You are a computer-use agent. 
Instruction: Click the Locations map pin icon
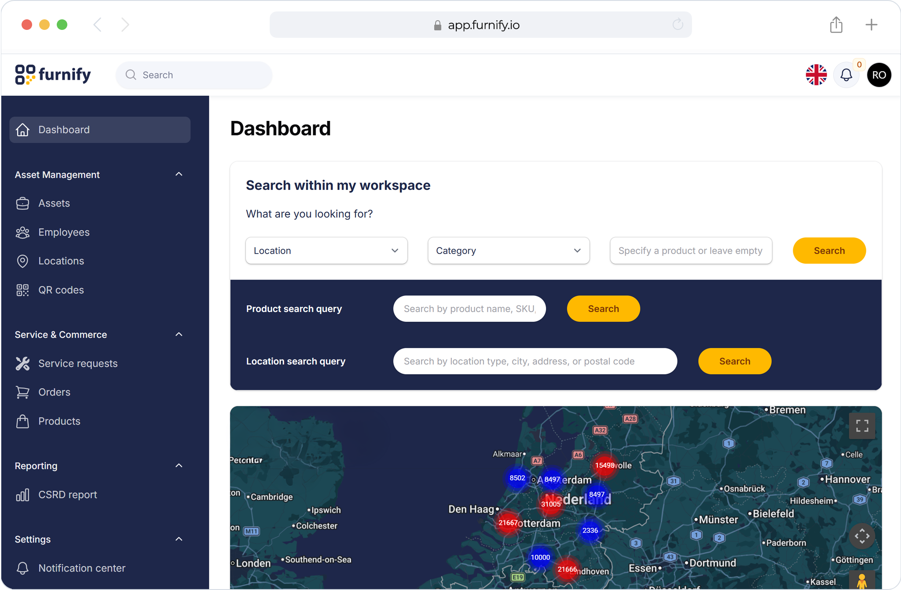tap(22, 261)
